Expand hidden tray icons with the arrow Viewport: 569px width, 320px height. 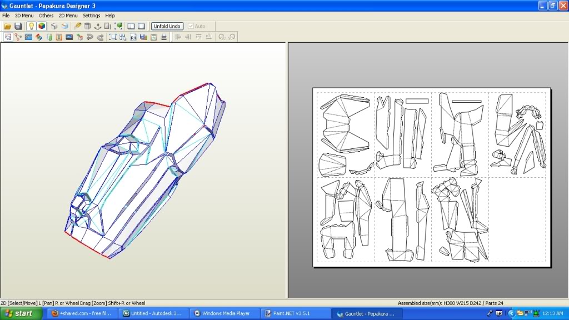[x=511, y=313]
